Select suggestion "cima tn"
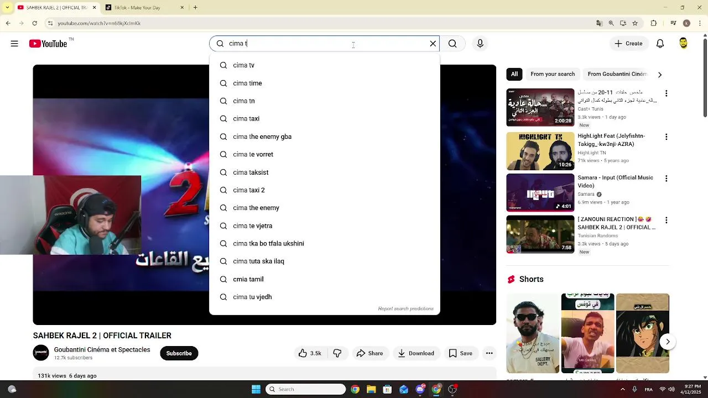Image resolution: width=708 pixels, height=398 pixels. (x=325, y=101)
